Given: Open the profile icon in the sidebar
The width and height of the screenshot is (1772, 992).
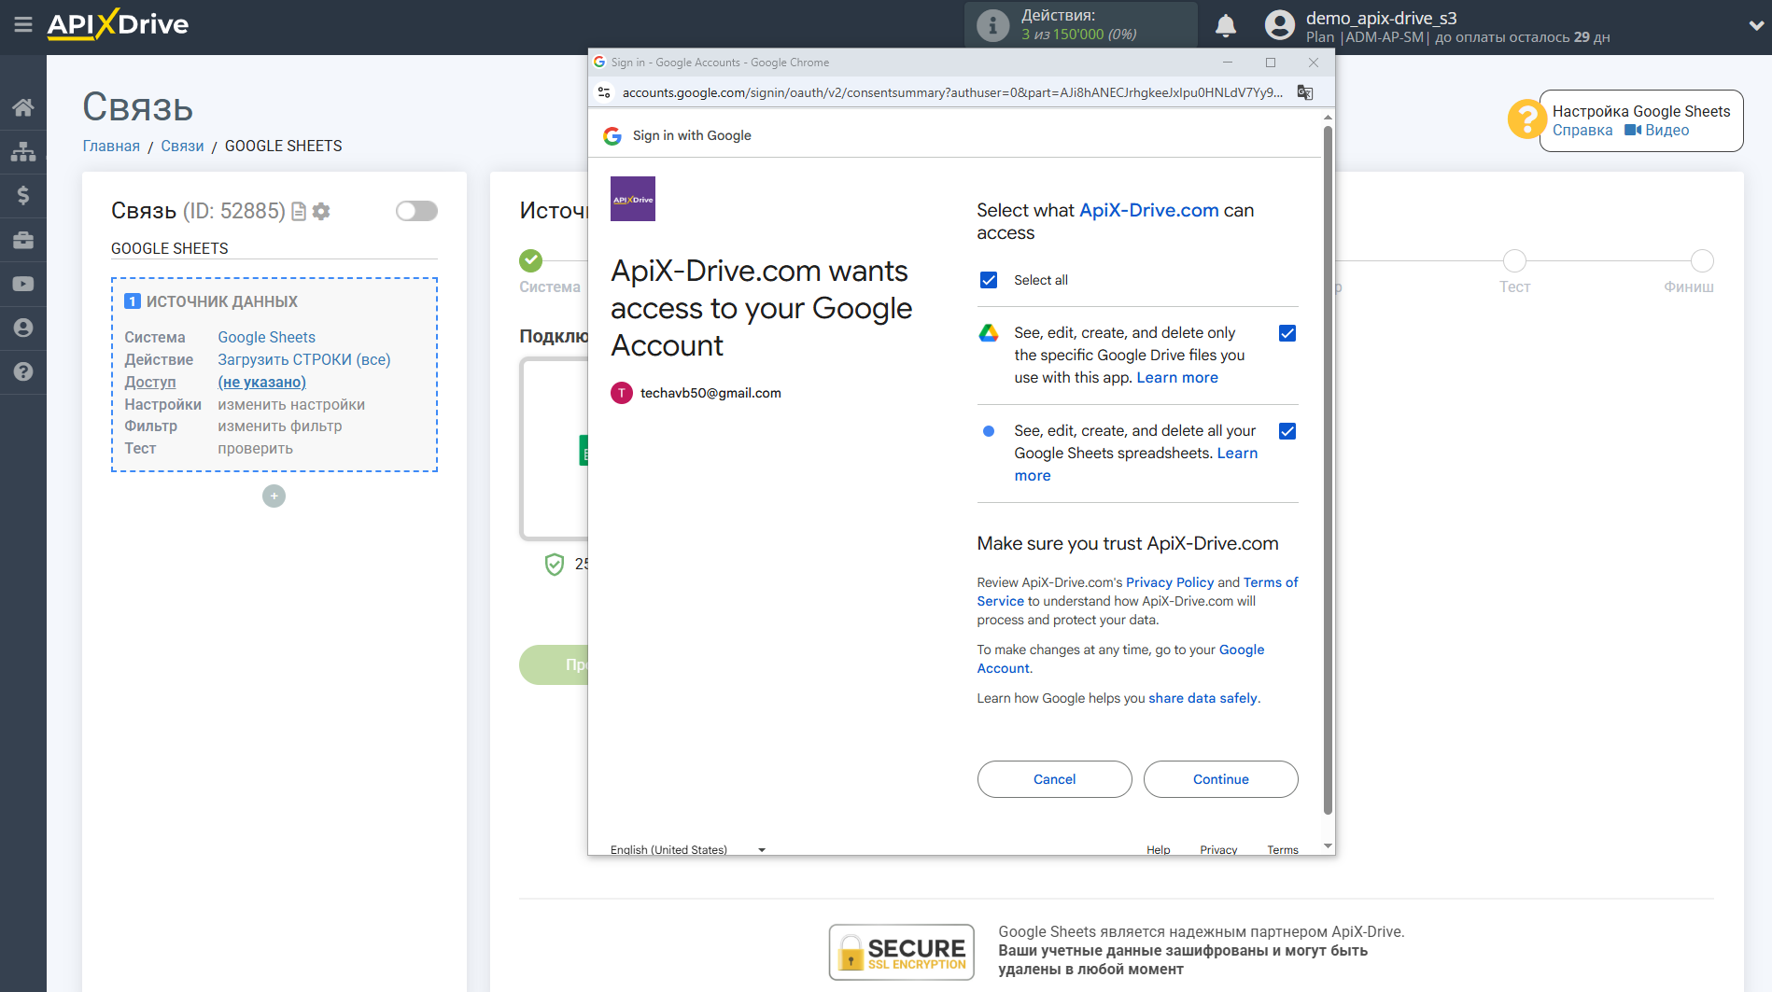Looking at the screenshot, I should point(23,327).
